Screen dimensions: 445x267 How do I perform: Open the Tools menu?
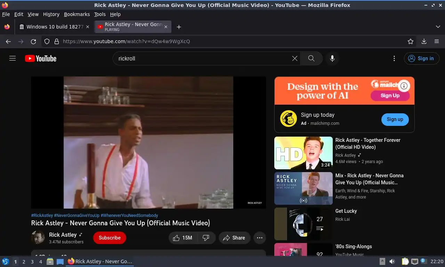click(x=100, y=14)
